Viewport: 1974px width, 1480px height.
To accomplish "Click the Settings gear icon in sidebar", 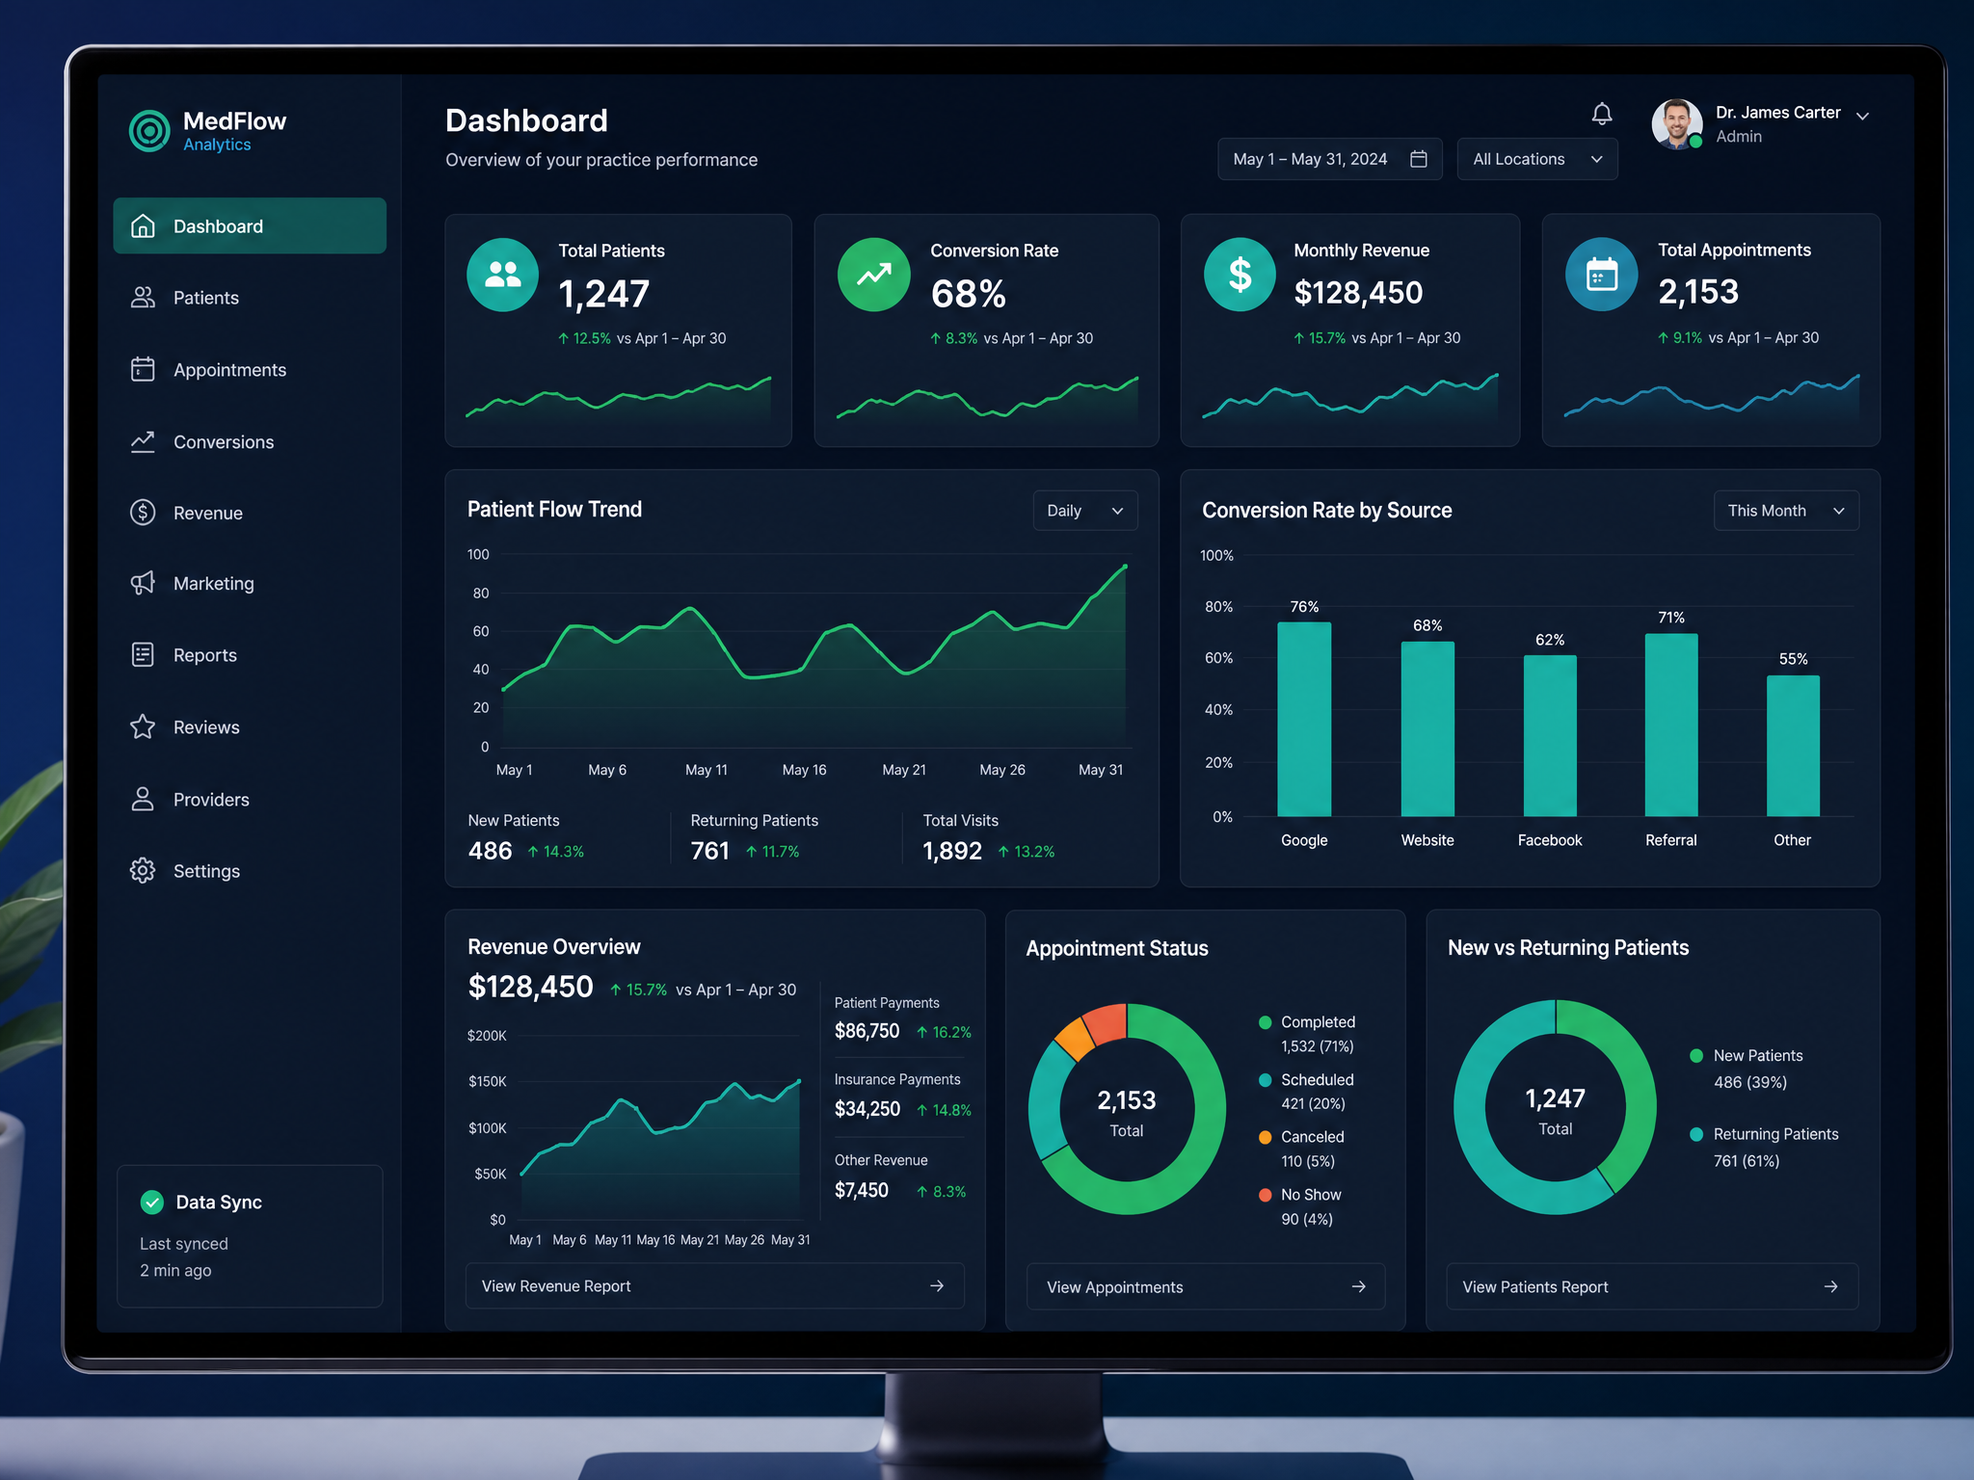I will click(143, 870).
